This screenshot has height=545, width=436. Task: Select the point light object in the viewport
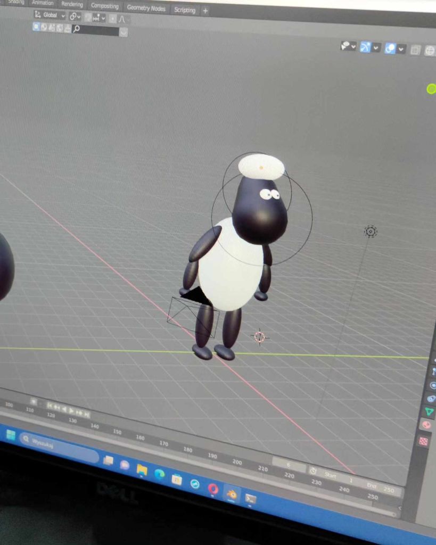(371, 232)
